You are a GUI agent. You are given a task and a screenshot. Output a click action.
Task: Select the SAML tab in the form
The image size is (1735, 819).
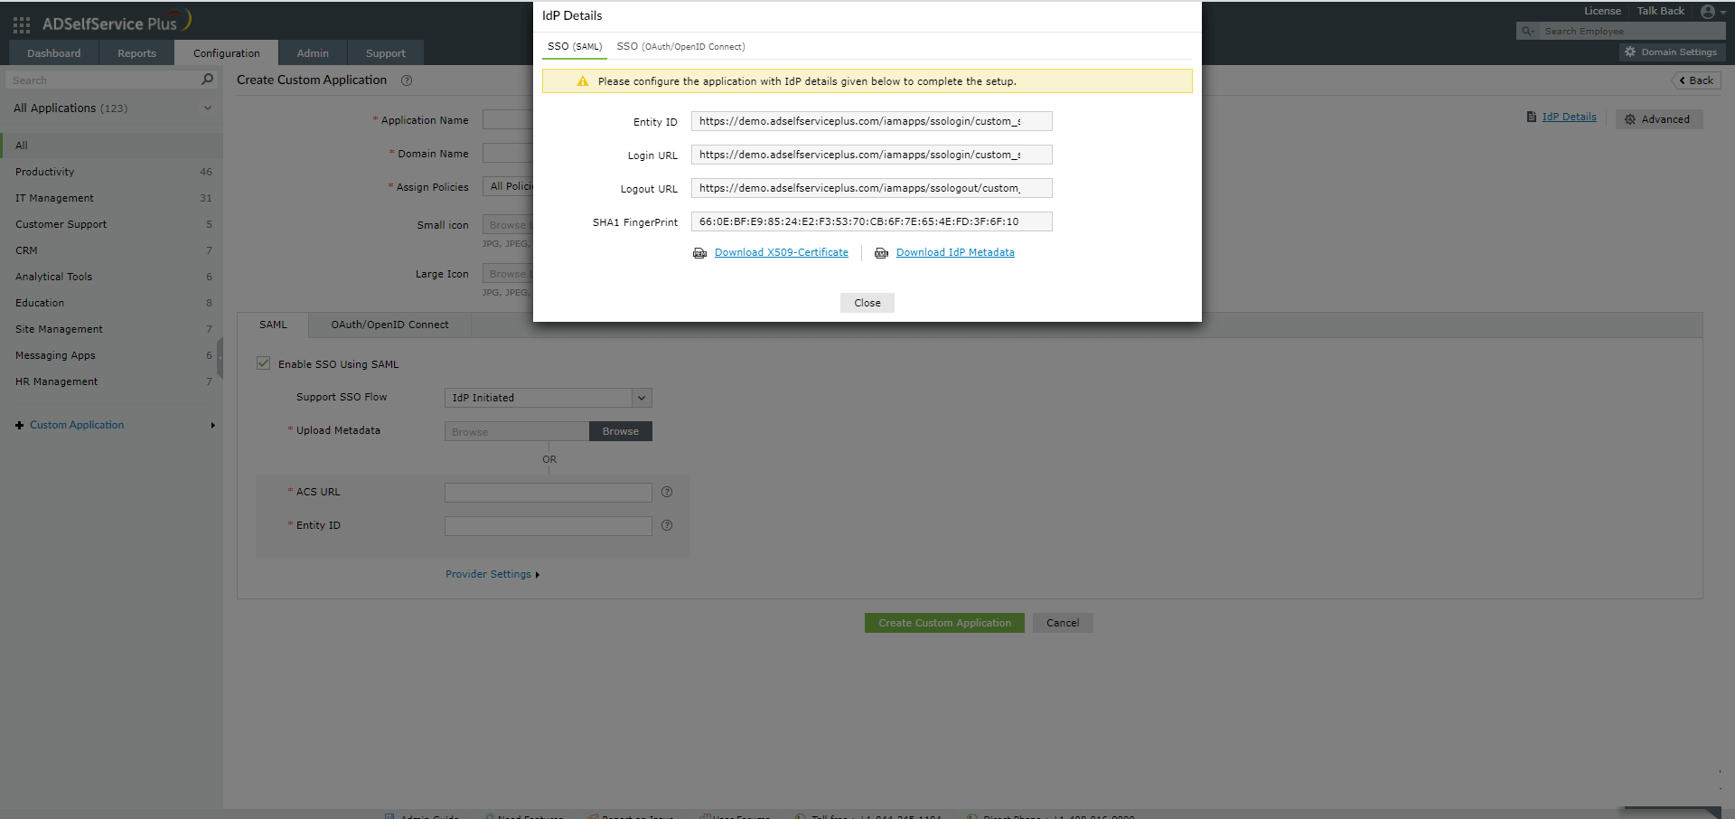pos(273,325)
